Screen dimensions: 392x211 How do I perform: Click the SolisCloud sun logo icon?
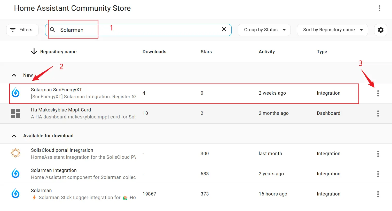click(x=15, y=153)
